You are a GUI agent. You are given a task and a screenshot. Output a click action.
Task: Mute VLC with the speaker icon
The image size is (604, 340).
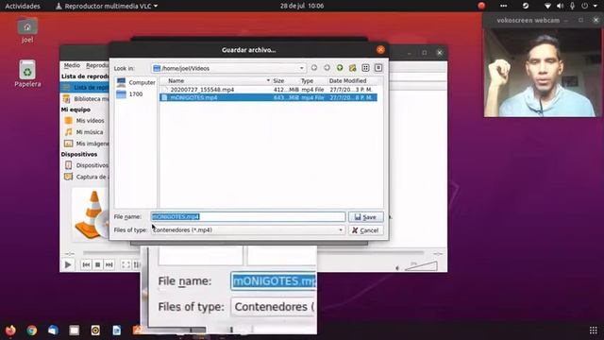tap(398, 268)
